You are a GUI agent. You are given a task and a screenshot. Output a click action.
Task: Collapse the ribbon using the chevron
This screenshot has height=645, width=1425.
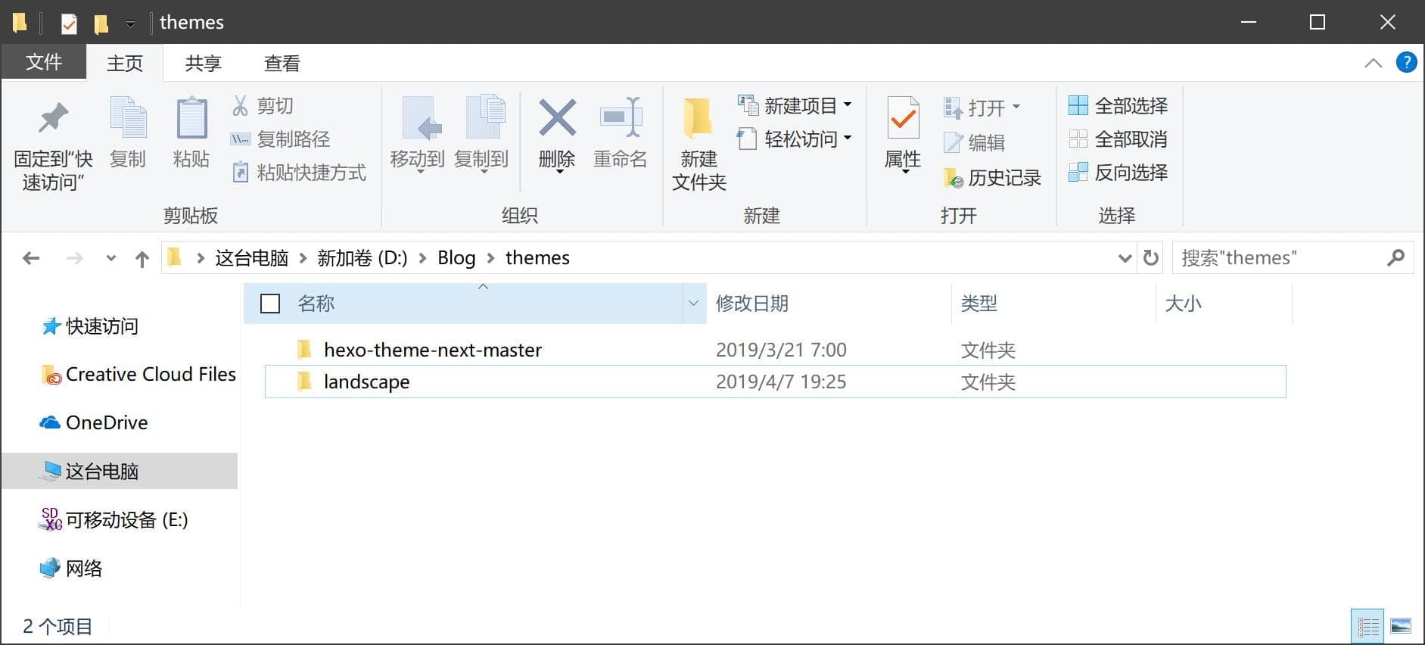tap(1373, 63)
